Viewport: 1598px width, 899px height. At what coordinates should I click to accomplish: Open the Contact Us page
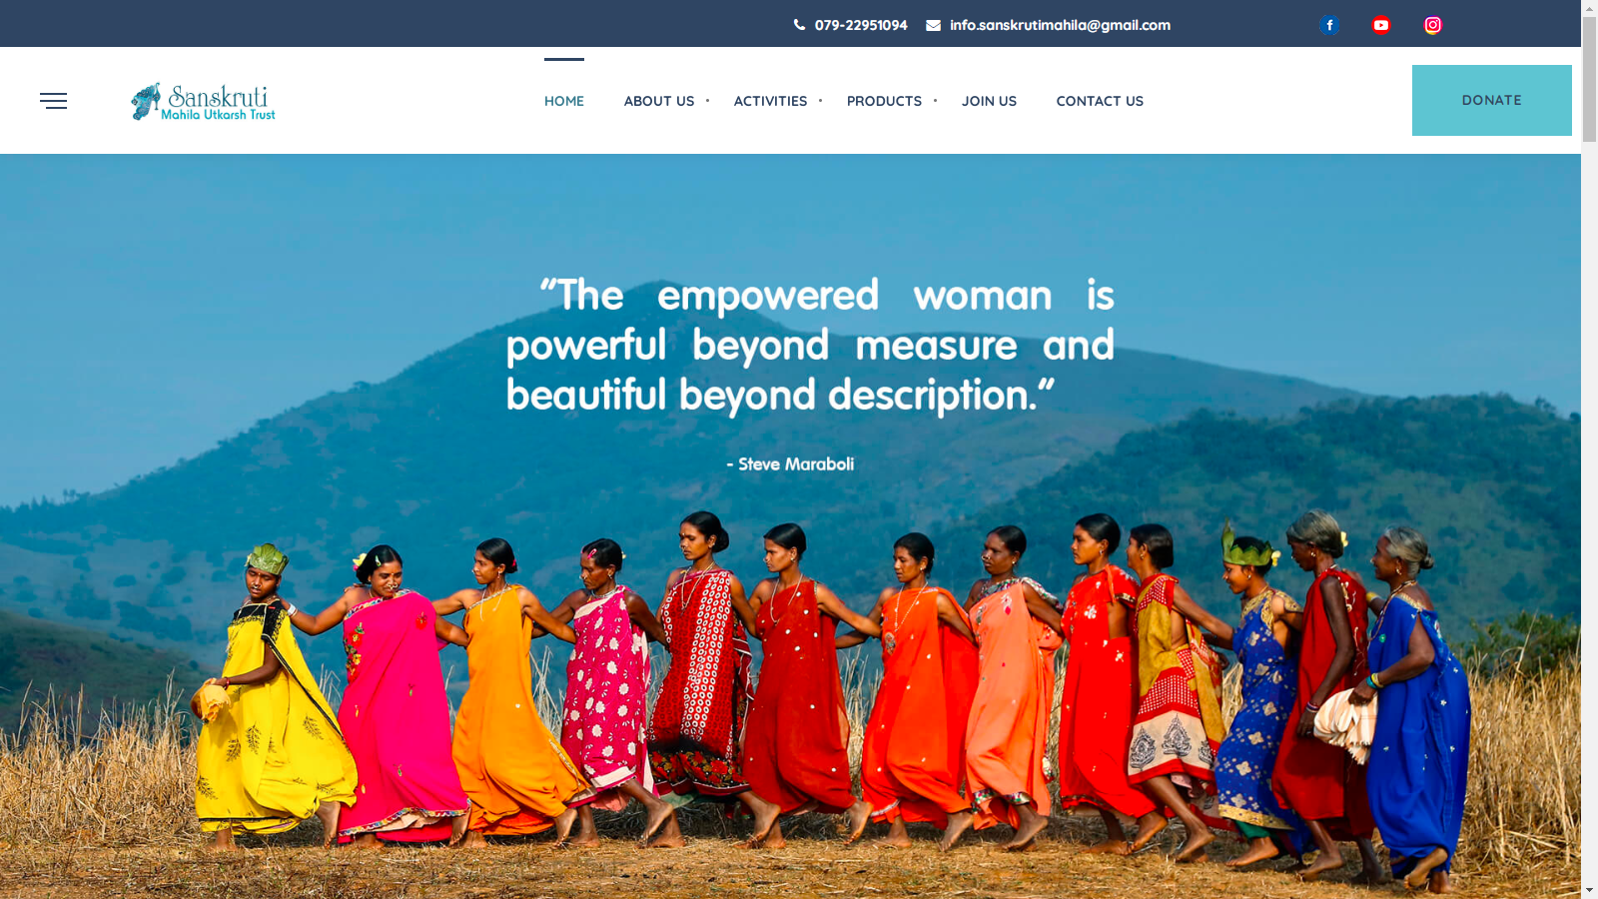pyautogui.click(x=1100, y=101)
